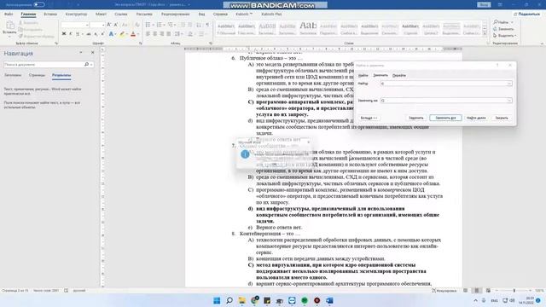This screenshot has height=307, width=546.
Task: Switch the dialog to the Go To (Перейти) tab
Action: (399, 75)
